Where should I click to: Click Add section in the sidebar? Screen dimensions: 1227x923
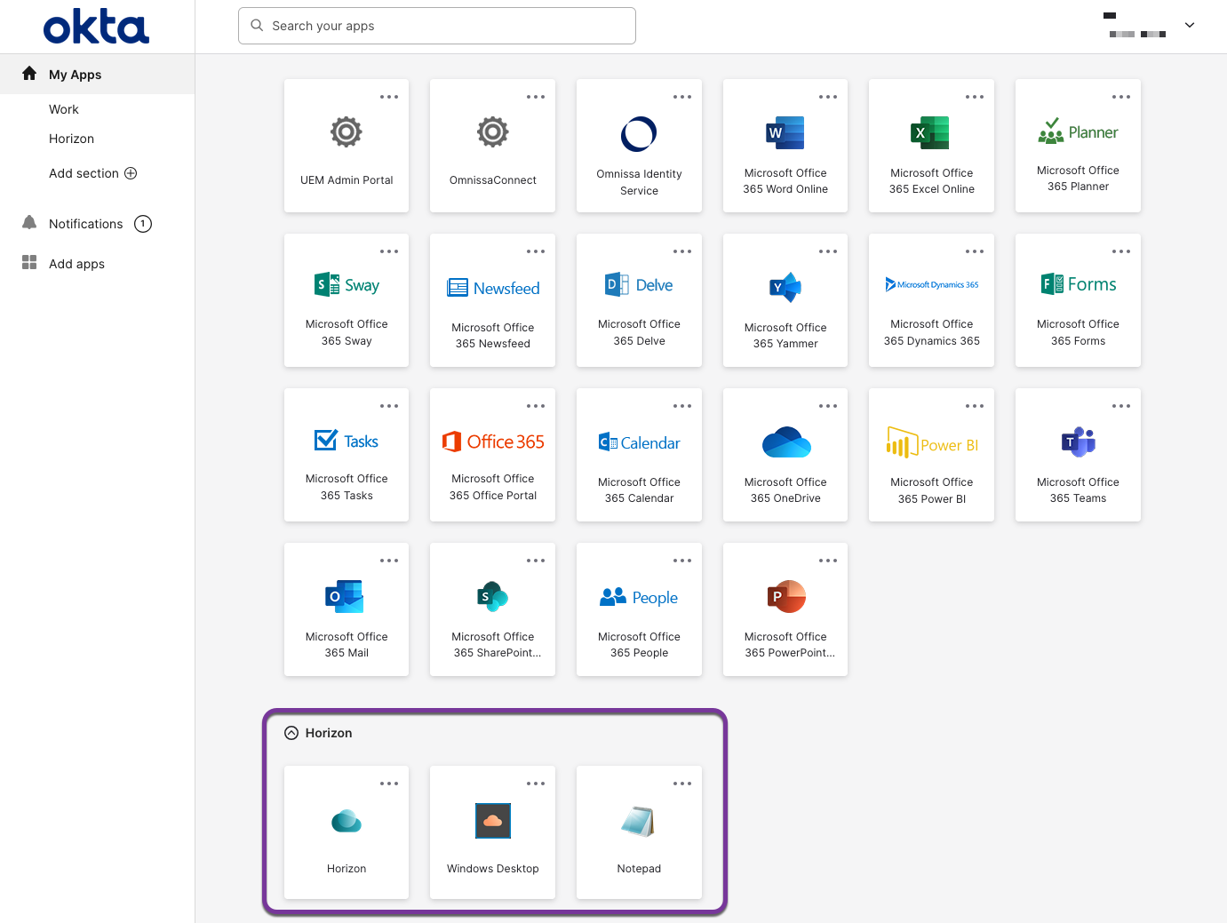pos(92,173)
